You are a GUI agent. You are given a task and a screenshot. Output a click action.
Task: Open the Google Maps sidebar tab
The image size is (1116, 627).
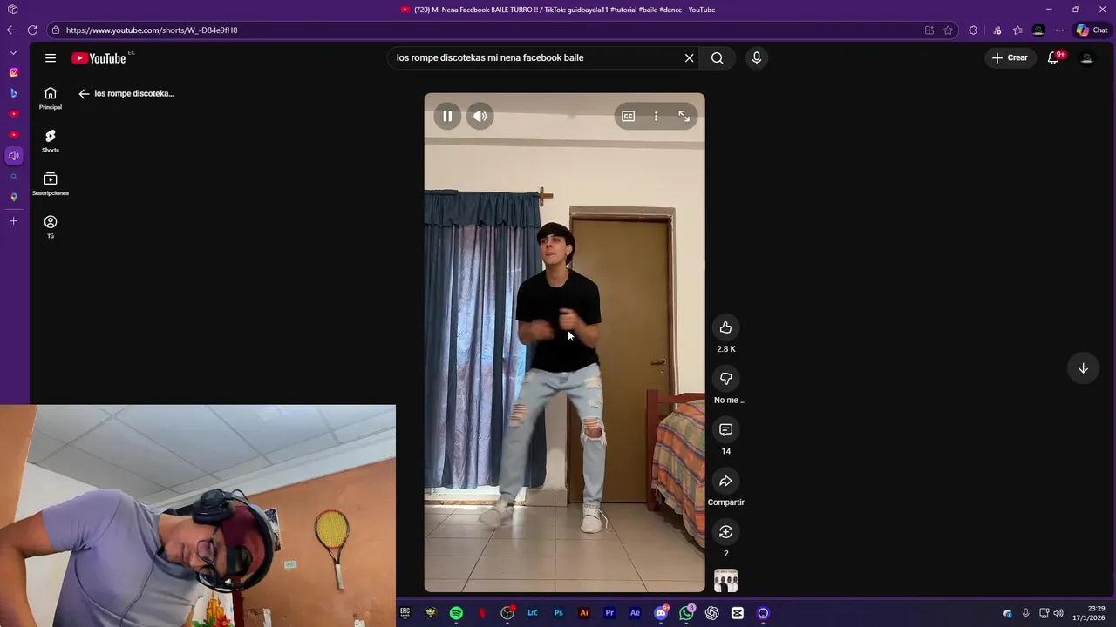click(x=13, y=198)
